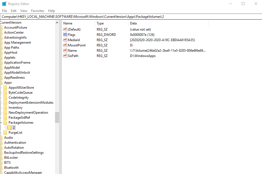Click the Name value string icon
Screen dimensions: 262x174
tap(65, 51)
